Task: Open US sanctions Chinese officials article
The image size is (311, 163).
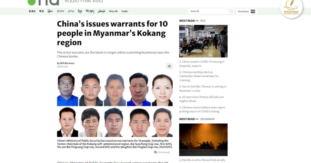Action: tap(202, 99)
